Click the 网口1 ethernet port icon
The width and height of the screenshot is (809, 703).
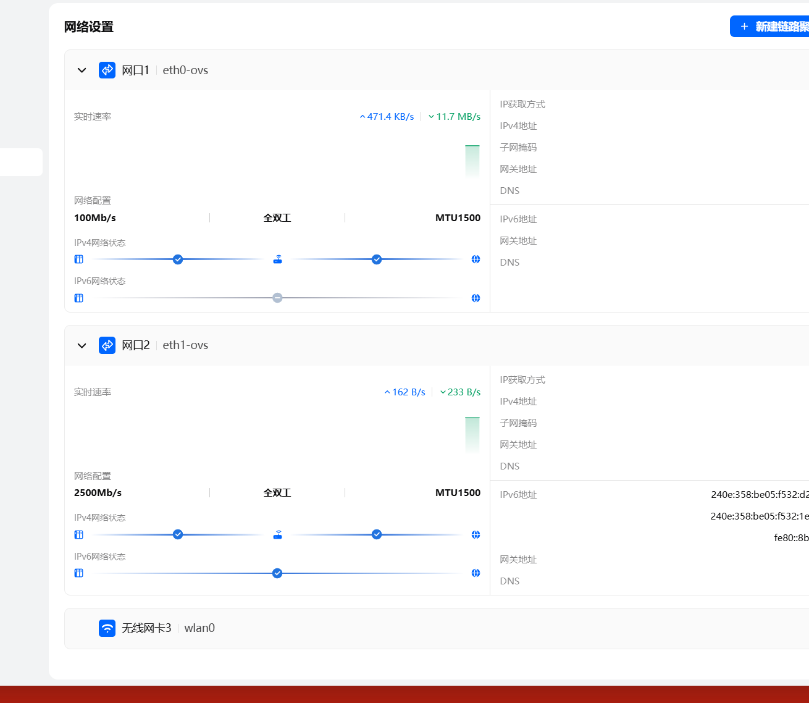coord(107,70)
